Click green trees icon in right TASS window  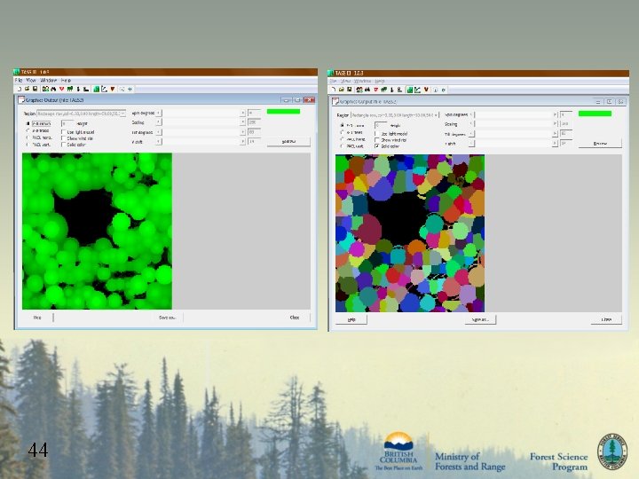pos(383,90)
